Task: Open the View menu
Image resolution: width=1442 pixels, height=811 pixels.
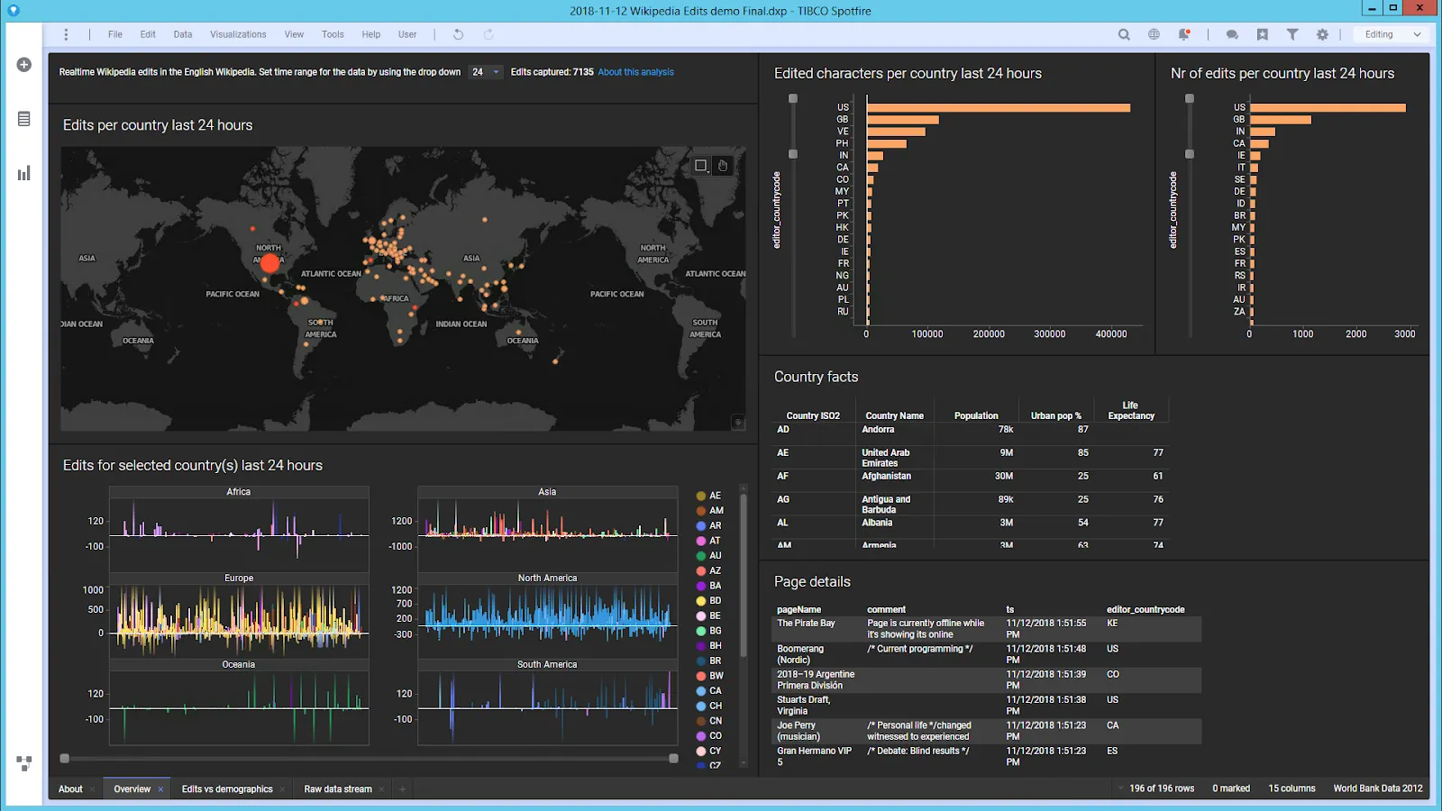Action: point(294,34)
